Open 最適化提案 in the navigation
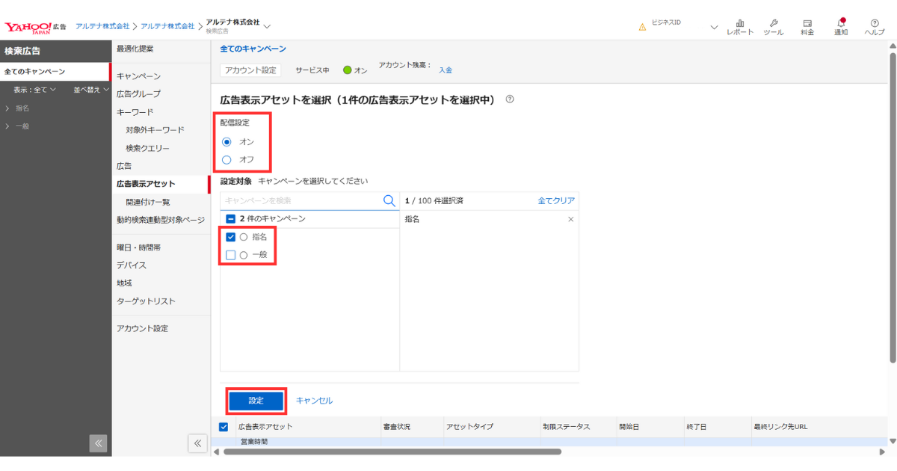 [x=135, y=49]
